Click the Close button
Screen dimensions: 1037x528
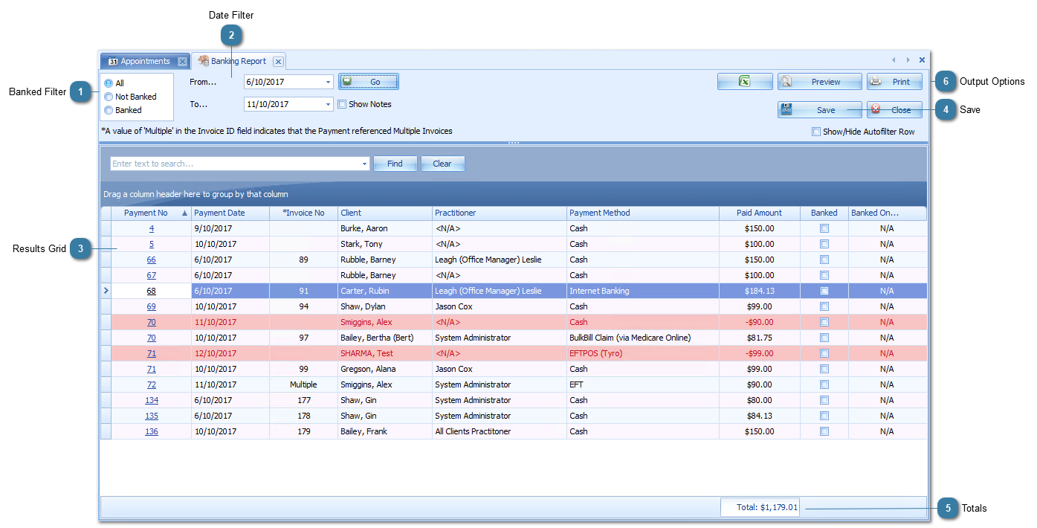pyautogui.click(x=894, y=110)
